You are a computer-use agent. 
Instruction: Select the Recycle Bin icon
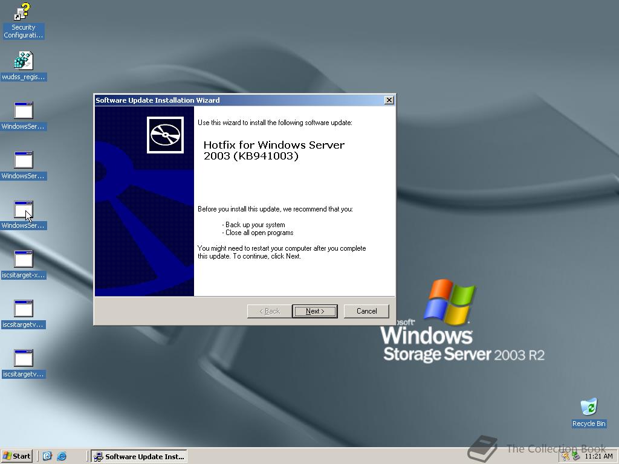point(589,413)
